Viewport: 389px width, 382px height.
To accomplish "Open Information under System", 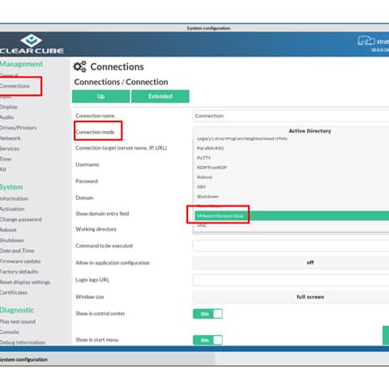I will pos(14,198).
